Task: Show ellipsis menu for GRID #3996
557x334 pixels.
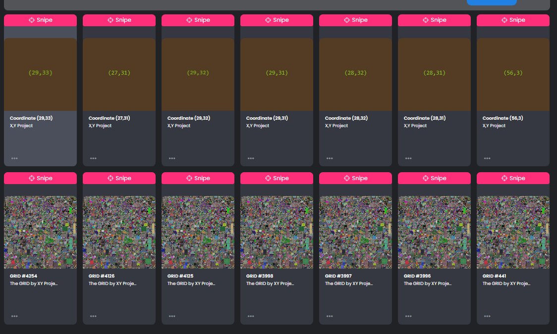Action: click(x=409, y=316)
